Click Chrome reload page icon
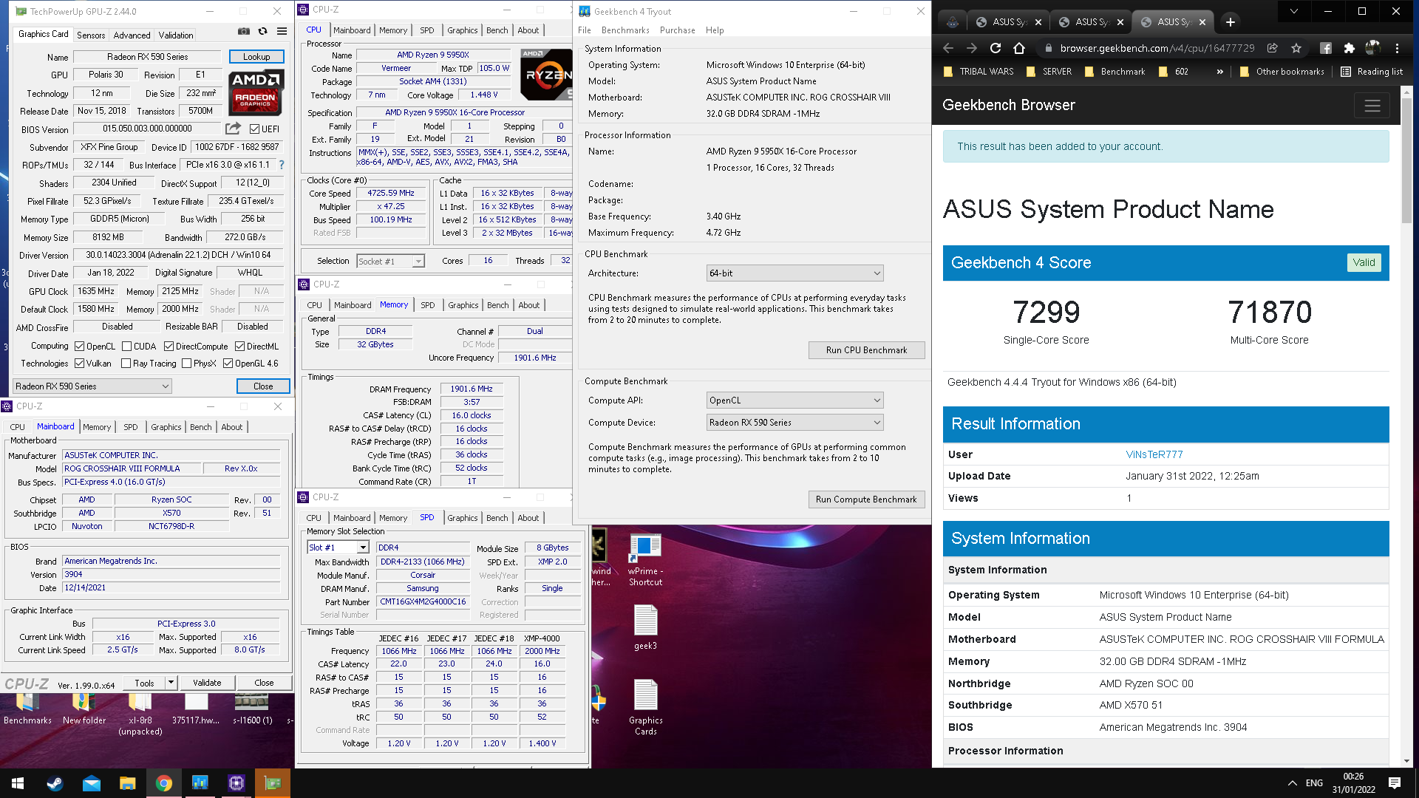The image size is (1419, 798). tap(996, 48)
